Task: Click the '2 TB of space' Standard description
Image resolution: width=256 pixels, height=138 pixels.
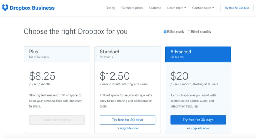Action: click(126, 101)
